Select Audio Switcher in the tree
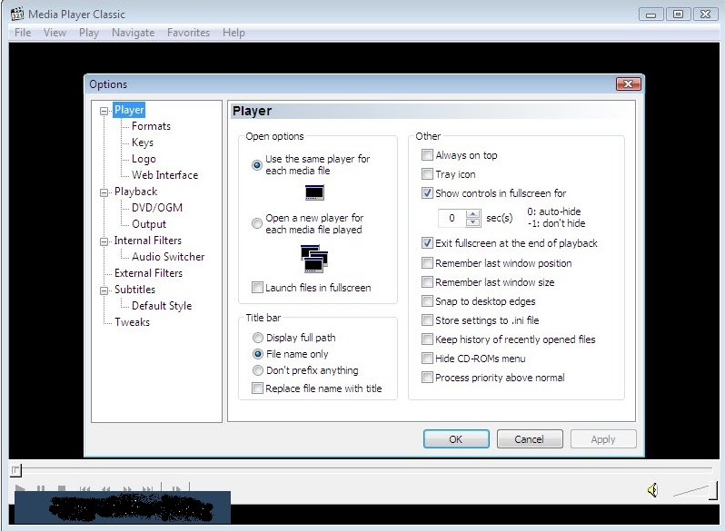The width and height of the screenshot is (725, 531). pos(168,257)
